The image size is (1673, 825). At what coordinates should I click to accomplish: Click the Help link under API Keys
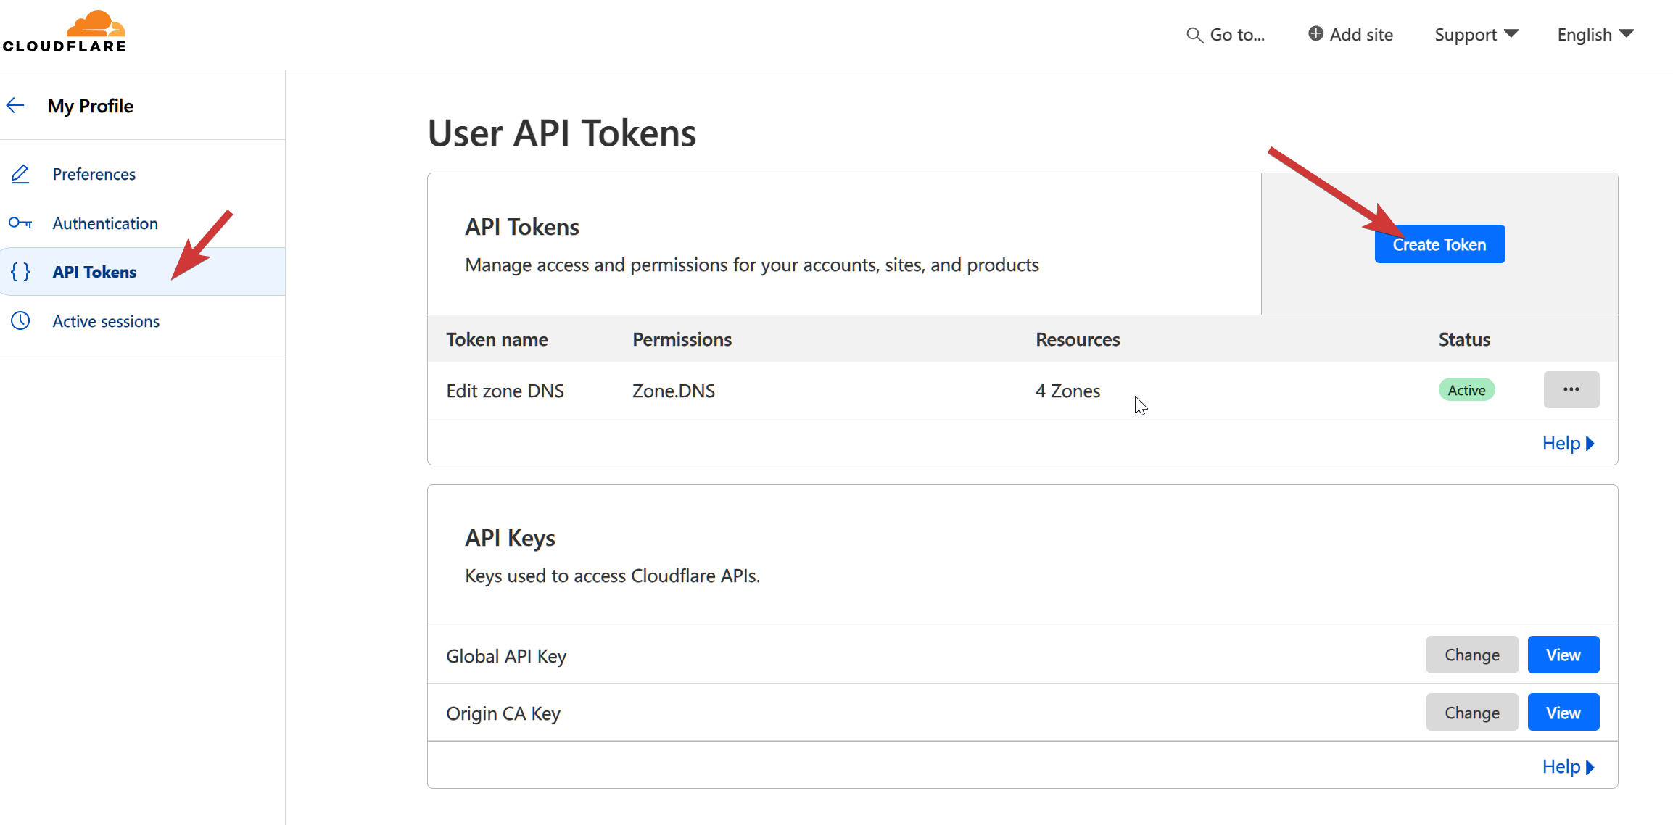[1568, 766]
